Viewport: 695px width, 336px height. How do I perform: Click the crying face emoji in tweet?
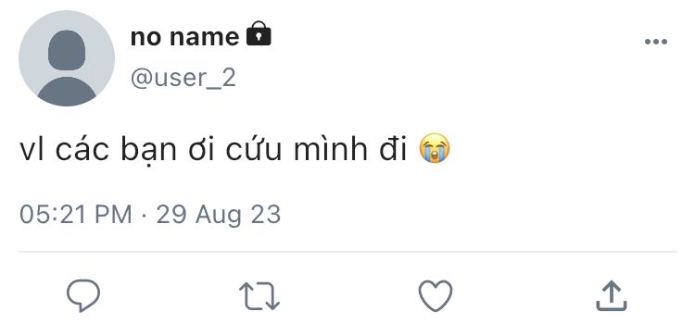[435, 148]
